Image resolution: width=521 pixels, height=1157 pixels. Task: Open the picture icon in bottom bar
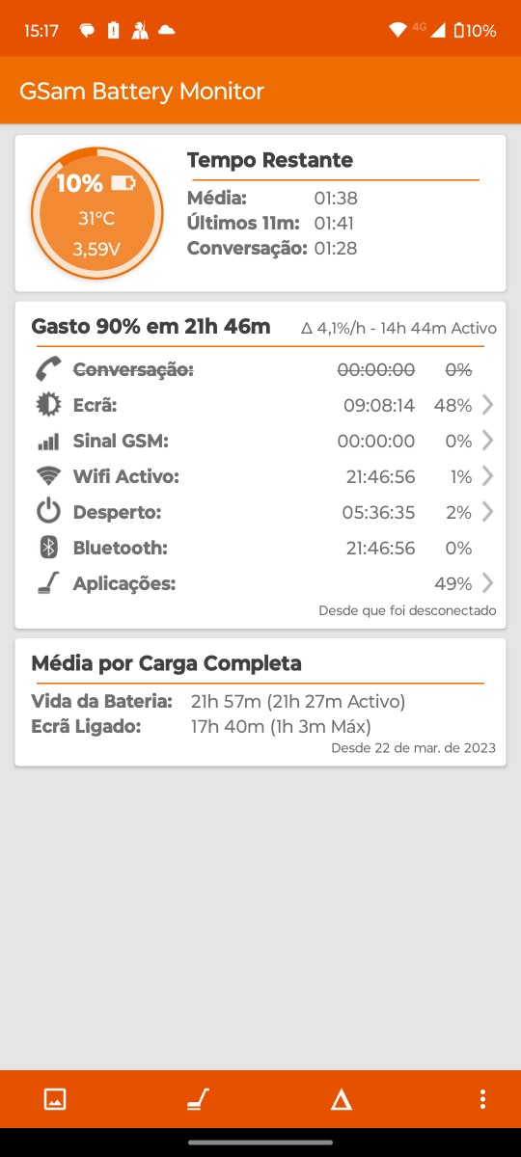pyautogui.click(x=55, y=1099)
